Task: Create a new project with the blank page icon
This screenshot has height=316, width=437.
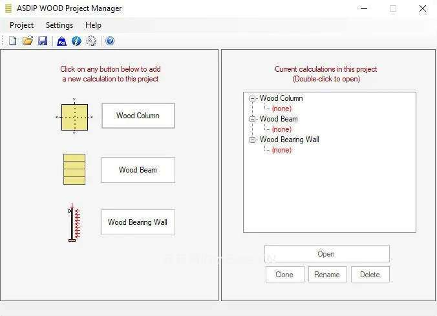Action: [12, 41]
